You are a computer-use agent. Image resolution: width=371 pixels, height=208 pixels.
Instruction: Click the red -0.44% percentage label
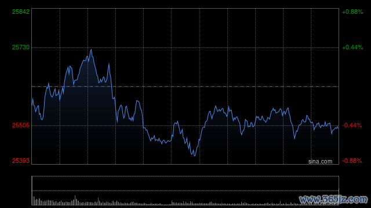coord(352,125)
